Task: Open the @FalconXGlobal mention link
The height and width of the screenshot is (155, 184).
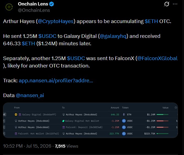Action: 157,58
